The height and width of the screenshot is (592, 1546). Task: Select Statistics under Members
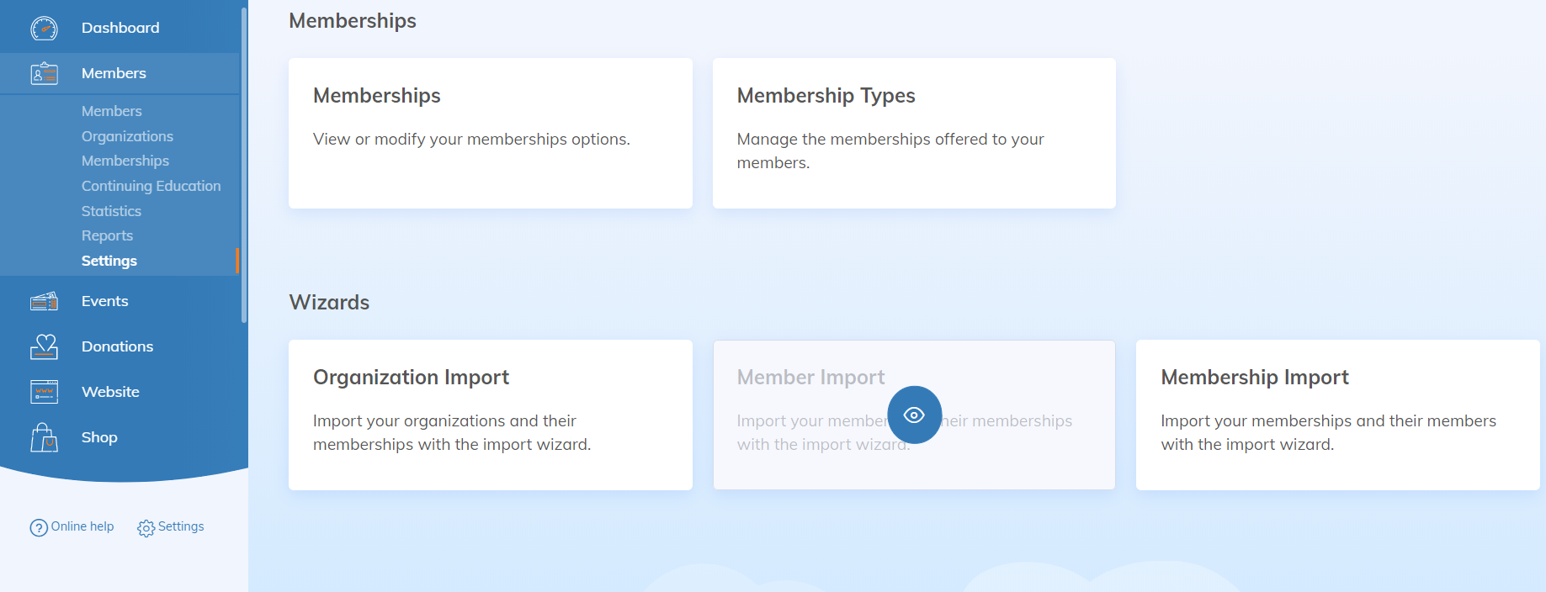click(x=111, y=211)
